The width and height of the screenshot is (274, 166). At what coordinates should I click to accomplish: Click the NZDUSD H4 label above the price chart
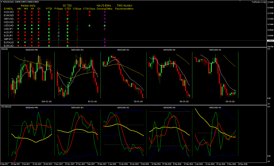(x=169, y=50)
